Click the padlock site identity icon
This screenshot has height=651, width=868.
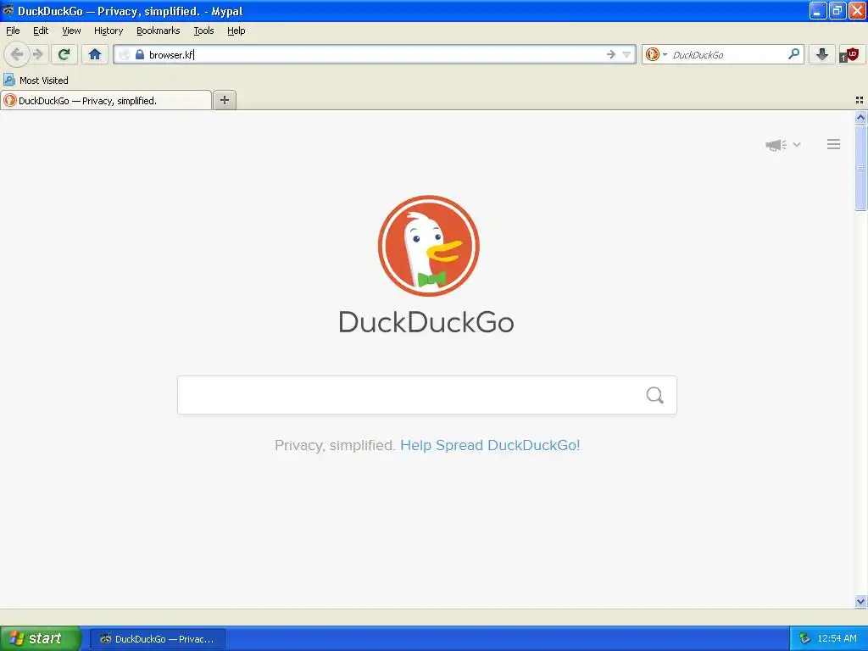tap(140, 54)
